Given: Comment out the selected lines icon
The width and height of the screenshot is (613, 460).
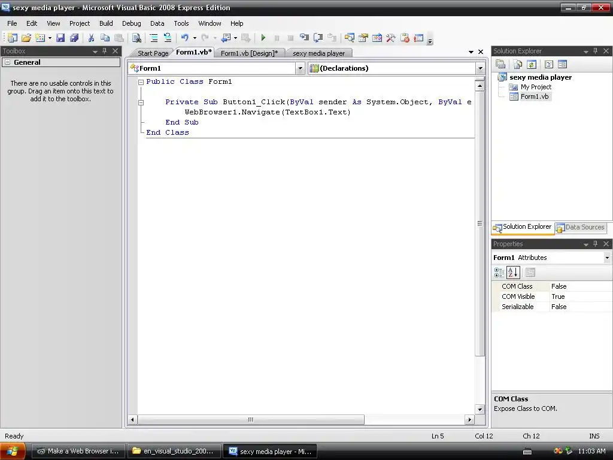Looking at the screenshot, I should 154,38.
